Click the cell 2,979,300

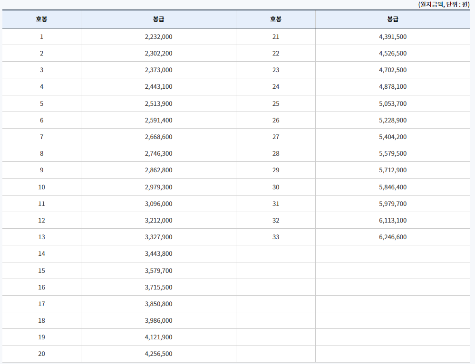click(x=158, y=187)
